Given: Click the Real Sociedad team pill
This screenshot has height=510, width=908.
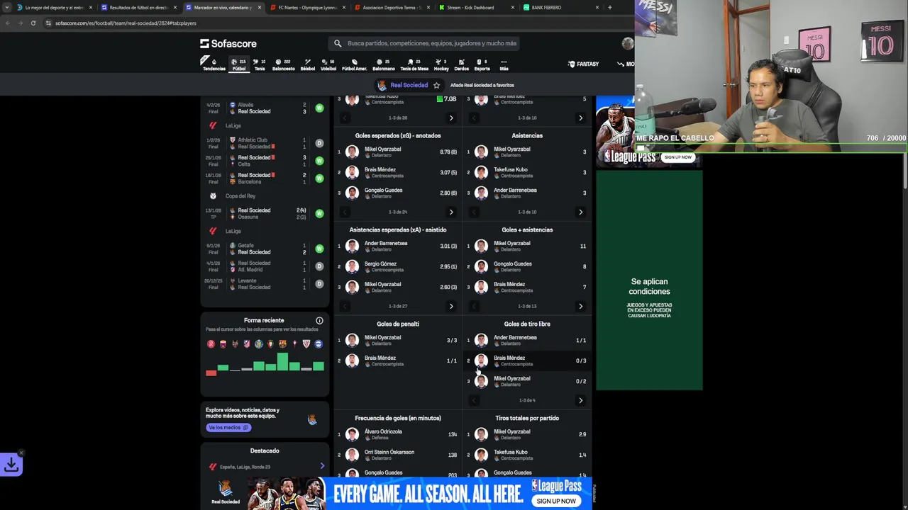Looking at the screenshot, I should coord(402,85).
